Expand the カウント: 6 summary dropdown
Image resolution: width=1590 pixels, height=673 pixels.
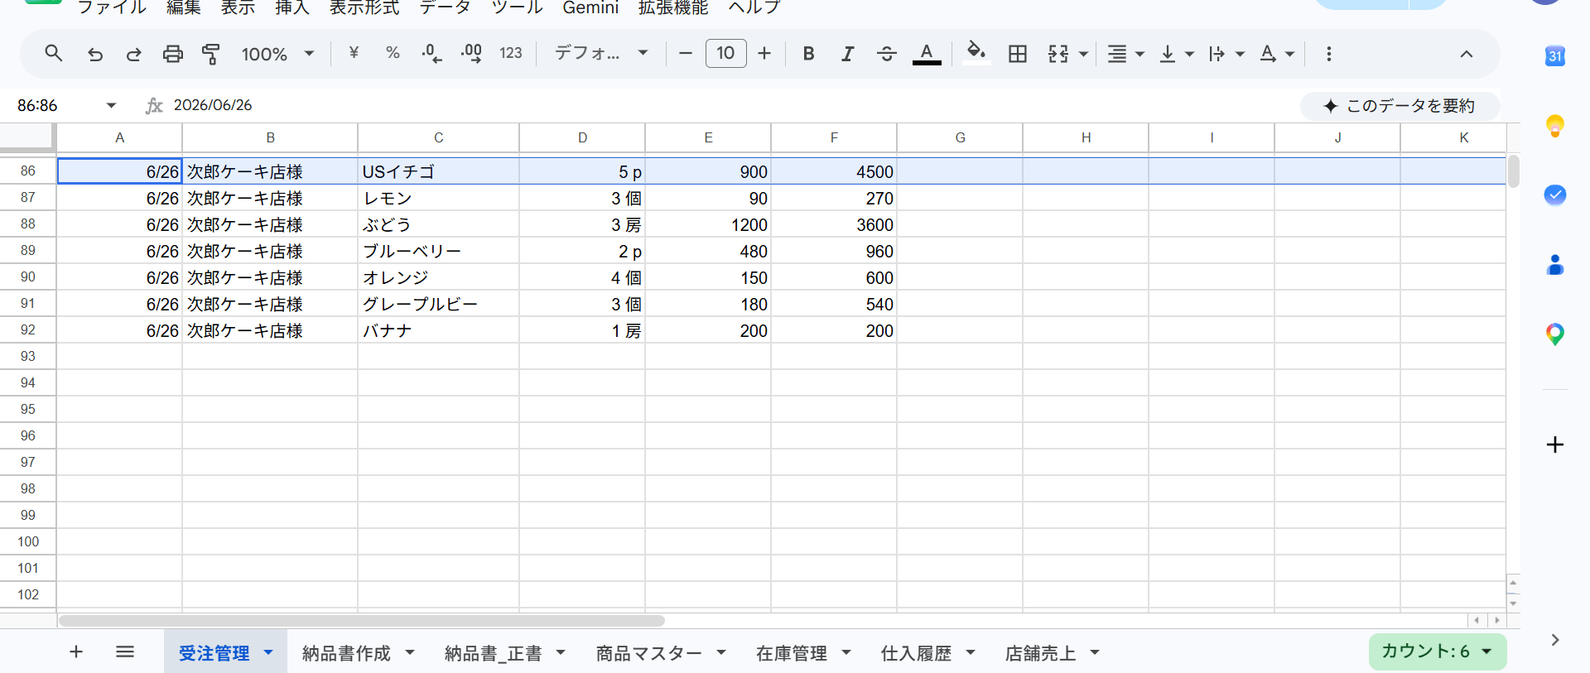point(1438,651)
